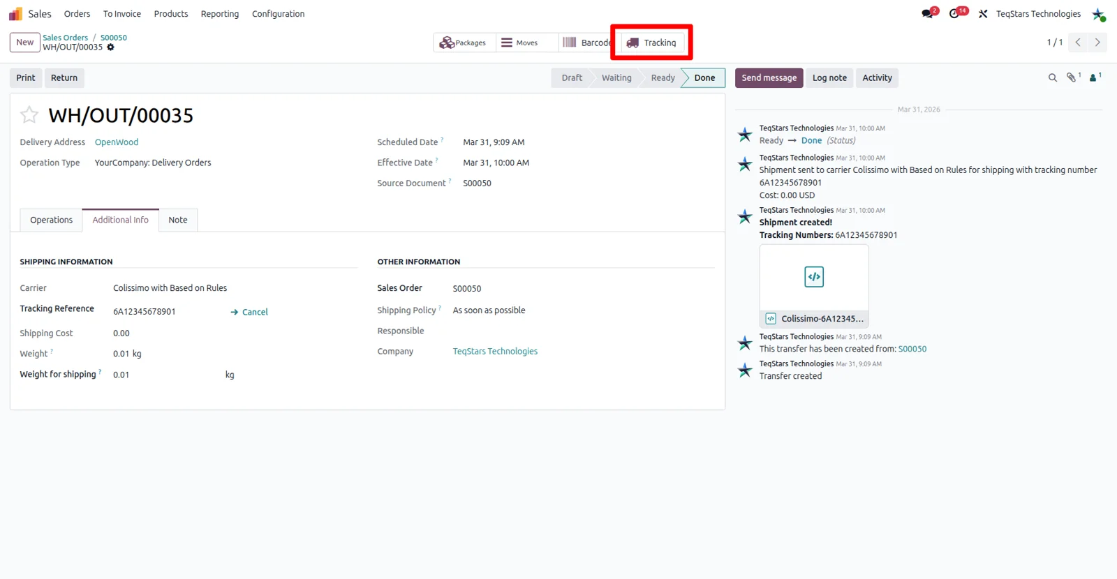Viewport: 1117px width, 579px height.
Task: Click the Print button
Action: (x=26, y=78)
